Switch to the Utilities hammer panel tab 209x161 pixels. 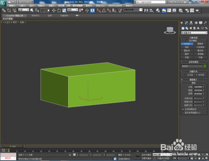coord(205,23)
